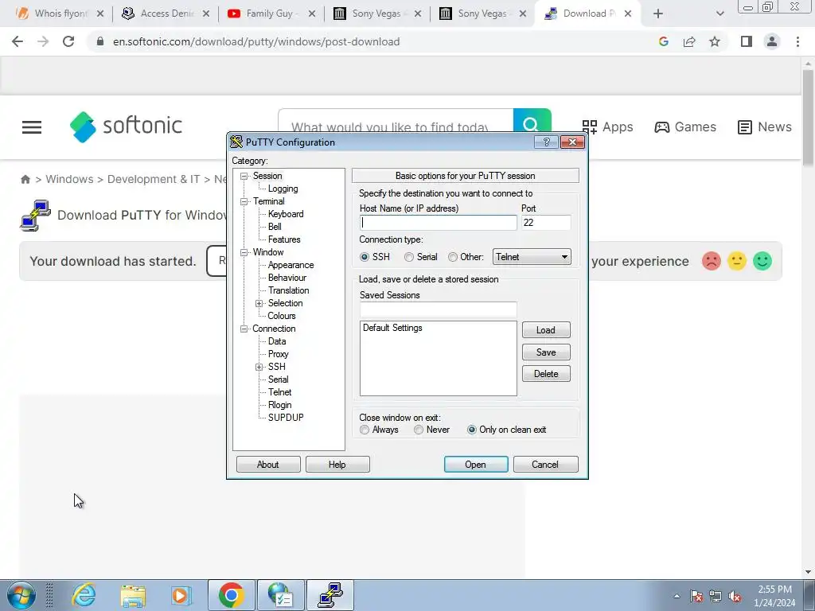Open the Apps menu on Softonic

coord(607,126)
